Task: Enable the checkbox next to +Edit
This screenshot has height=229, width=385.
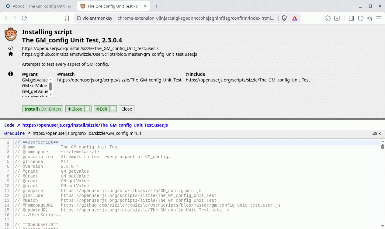Action: [113, 109]
